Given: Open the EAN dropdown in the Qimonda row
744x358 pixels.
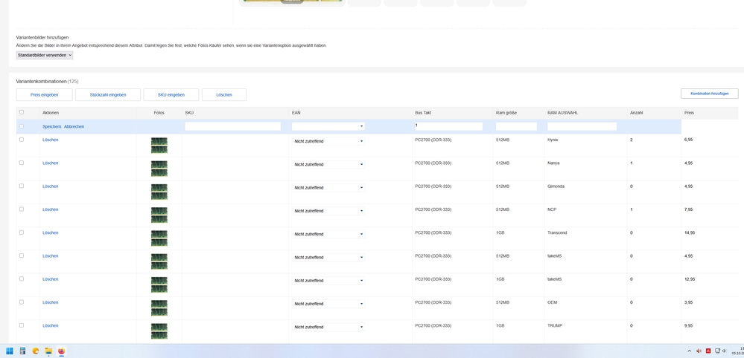Looking at the screenshot, I should (x=328, y=188).
